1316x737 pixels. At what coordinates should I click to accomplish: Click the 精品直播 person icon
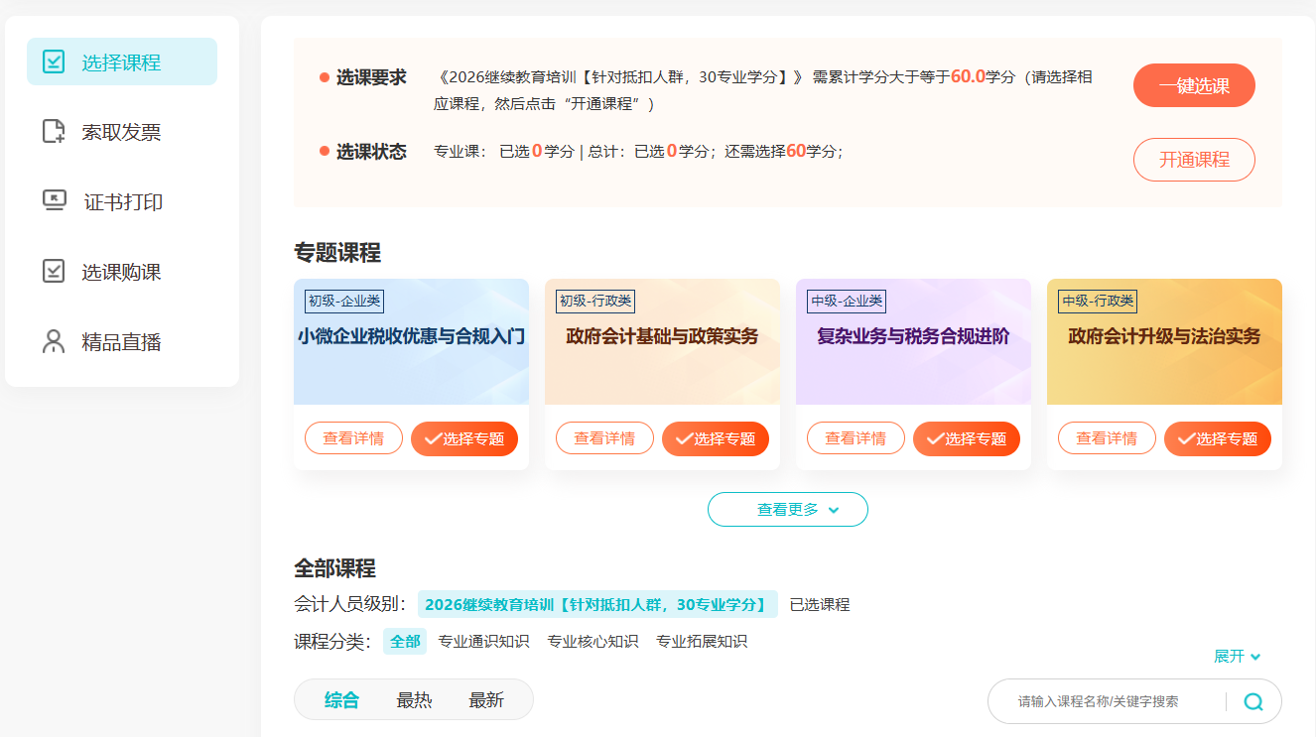[x=54, y=342]
